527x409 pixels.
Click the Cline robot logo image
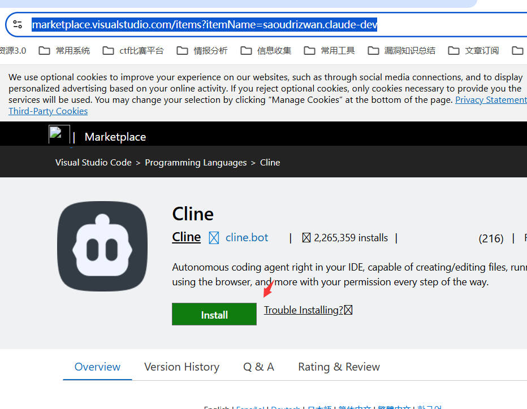click(x=102, y=246)
